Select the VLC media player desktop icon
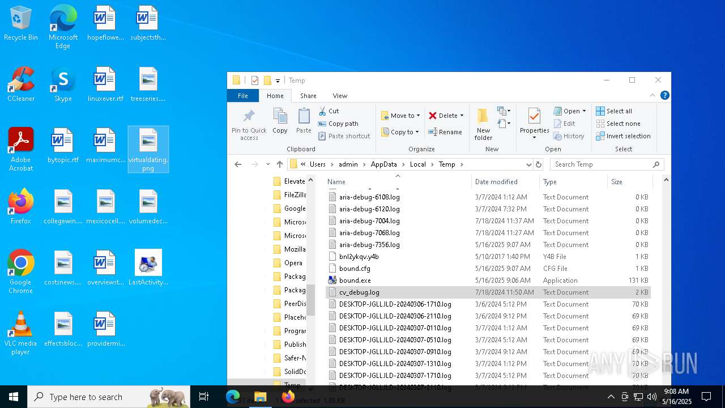 [x=21, y=333]
